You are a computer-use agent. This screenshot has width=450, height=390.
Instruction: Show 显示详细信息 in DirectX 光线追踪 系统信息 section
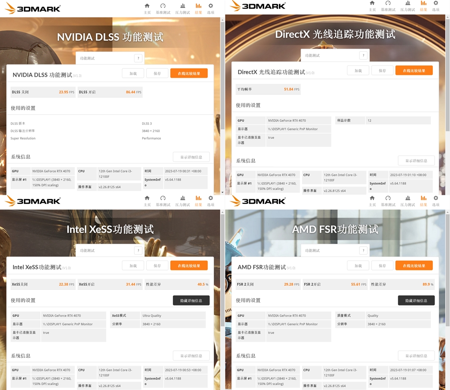[416, 161]
